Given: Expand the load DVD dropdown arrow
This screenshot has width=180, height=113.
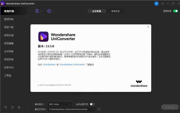Looking at the screenshot, I should coord(53,11).
